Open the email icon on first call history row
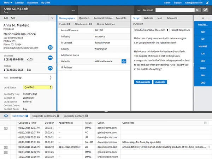Screen dimensions: 212x159 coord(6,128)
